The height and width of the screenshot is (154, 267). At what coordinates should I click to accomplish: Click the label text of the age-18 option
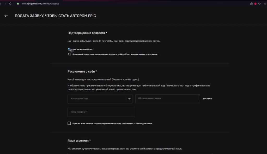(x=83, y=49)
